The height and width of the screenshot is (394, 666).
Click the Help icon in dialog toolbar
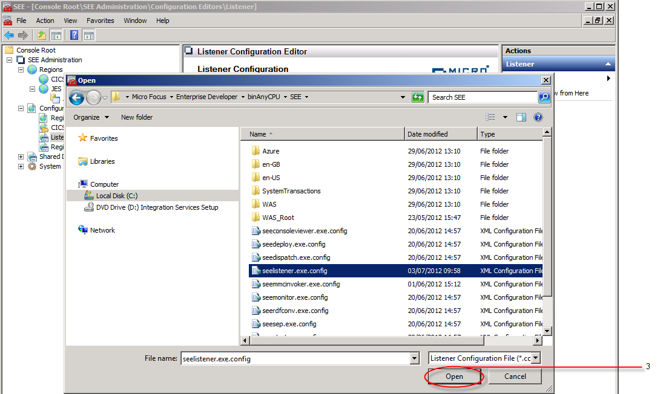(538, 117)
